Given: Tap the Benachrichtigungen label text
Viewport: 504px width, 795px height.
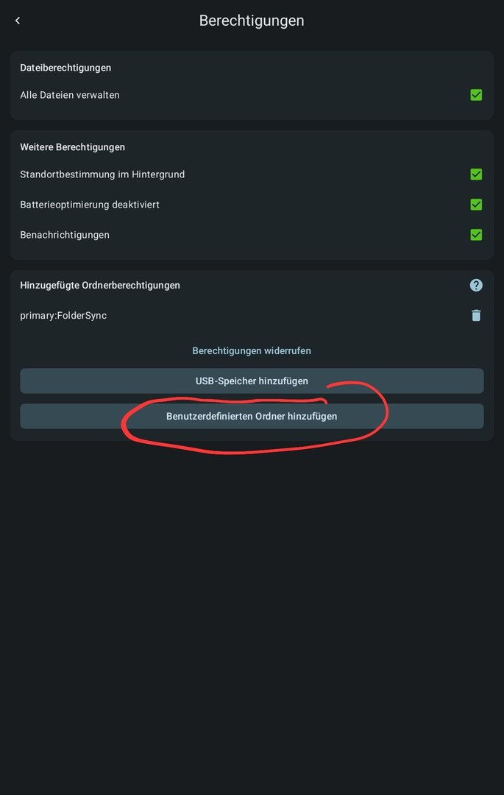Looking at the screenshot, I should click(65, 235).
